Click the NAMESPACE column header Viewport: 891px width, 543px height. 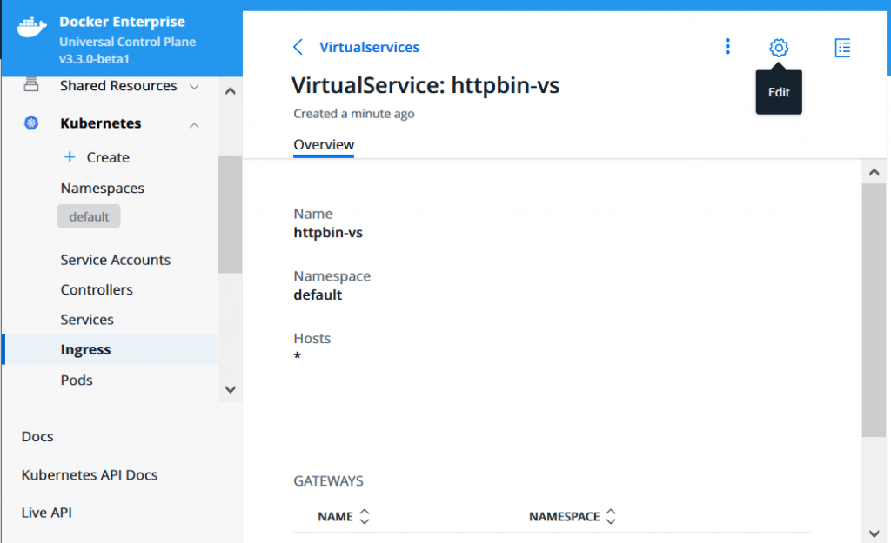564,517
